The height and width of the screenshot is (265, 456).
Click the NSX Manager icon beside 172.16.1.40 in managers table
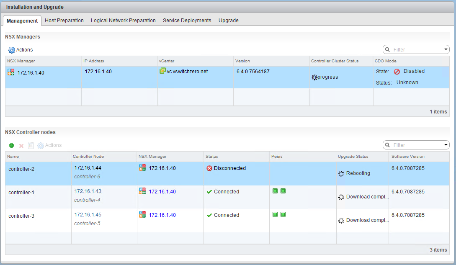click(11, 72)
